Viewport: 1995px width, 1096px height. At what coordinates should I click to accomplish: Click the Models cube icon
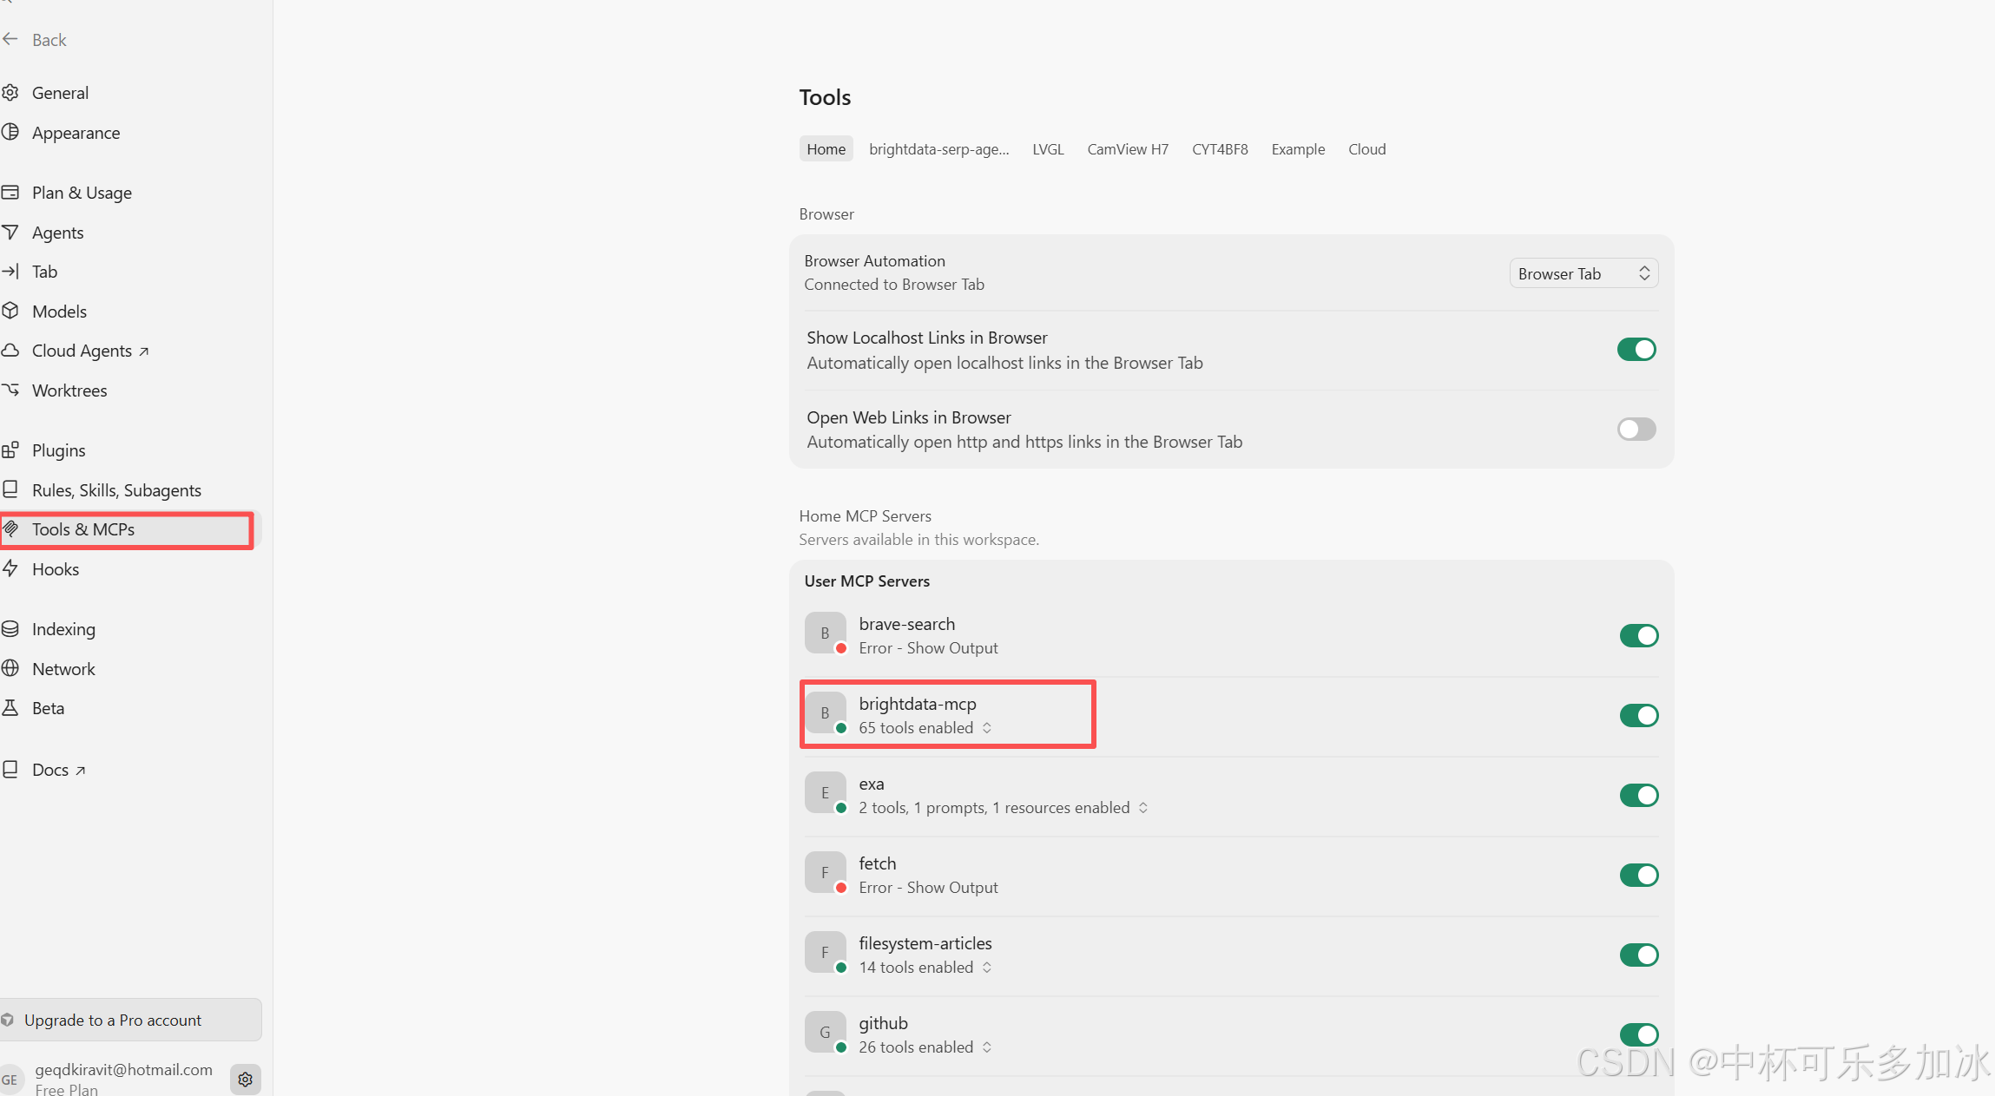click(10, 311)
